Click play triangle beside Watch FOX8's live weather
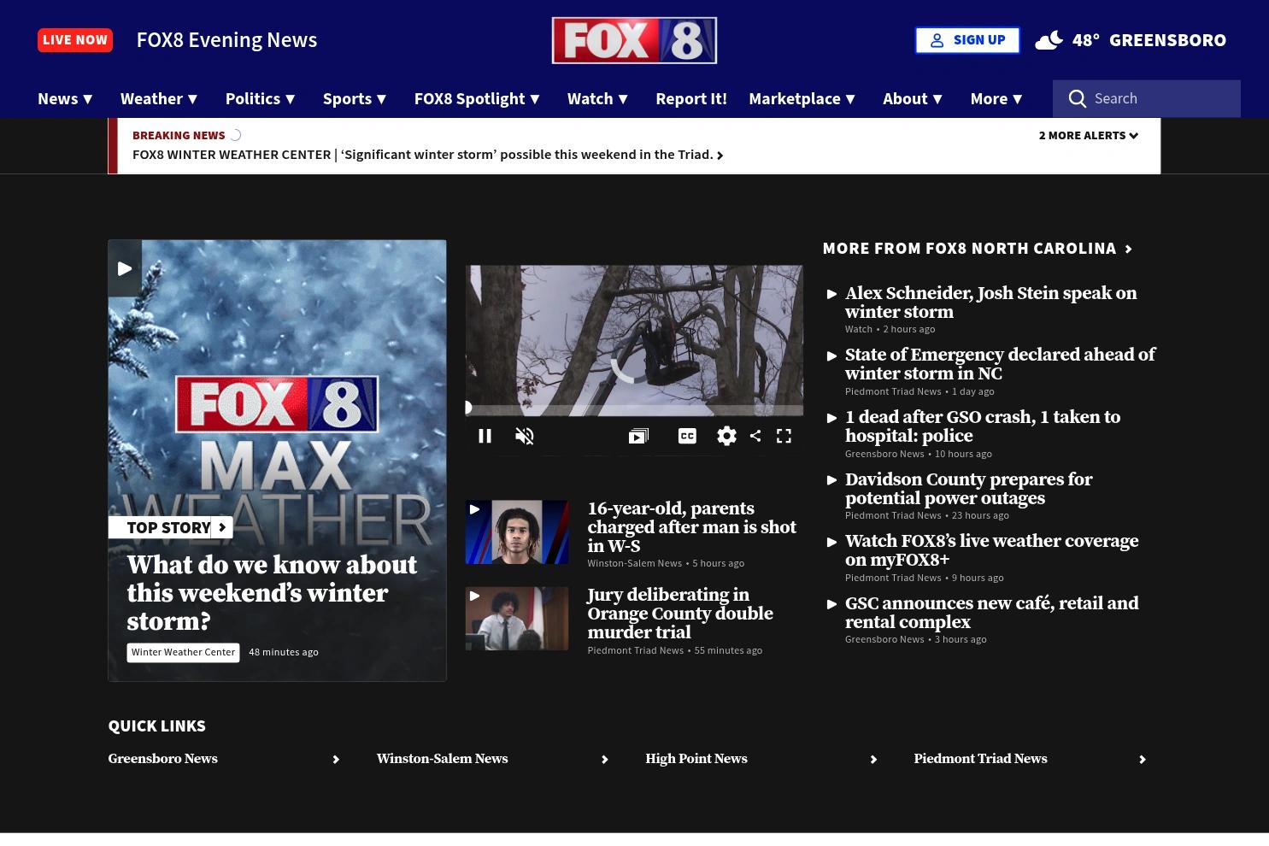This screenshot has height=846, width=1269. 832,542
